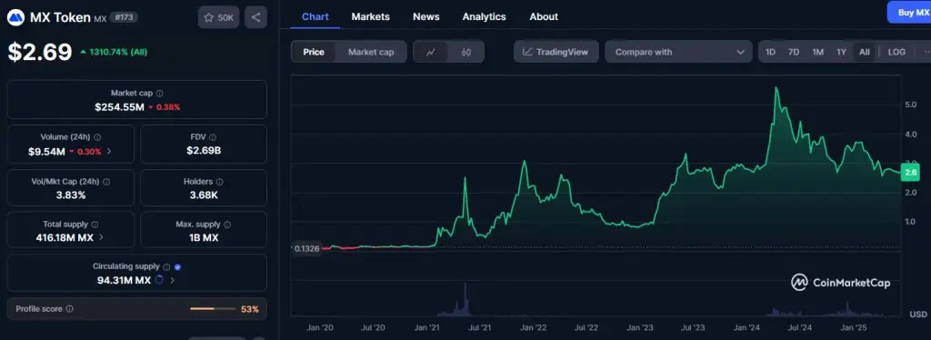Click the Profile score progress bar
This screenshot has height=340, width=931.
pyautogui.click(x=213, y=308)
